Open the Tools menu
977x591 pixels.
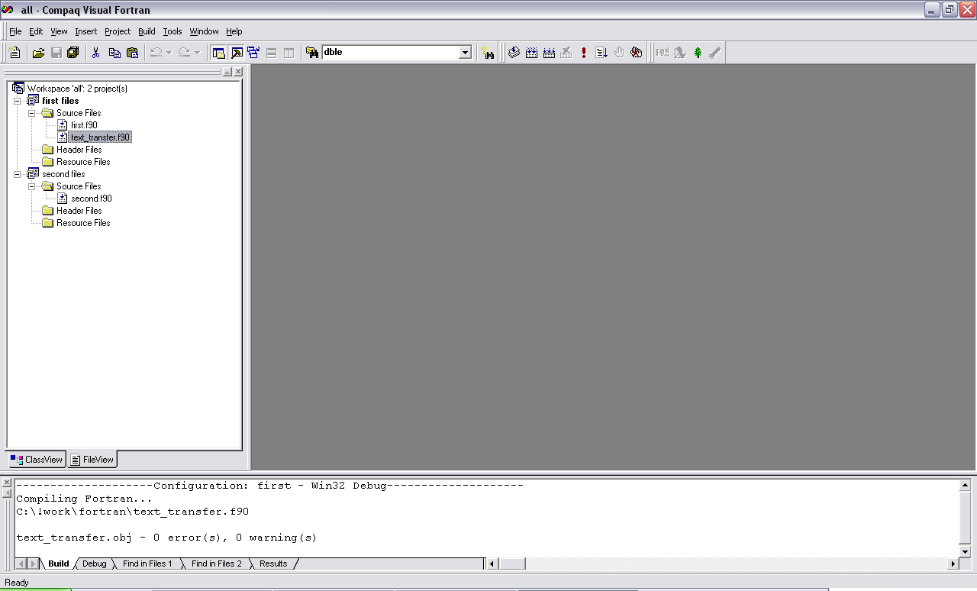(173, 31)
